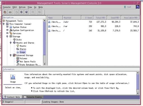Image resolution: width=143 pixels, height=106 pixels.
Task: Sort list by Total(MB) column header
Action: click(x=100, y=18)
